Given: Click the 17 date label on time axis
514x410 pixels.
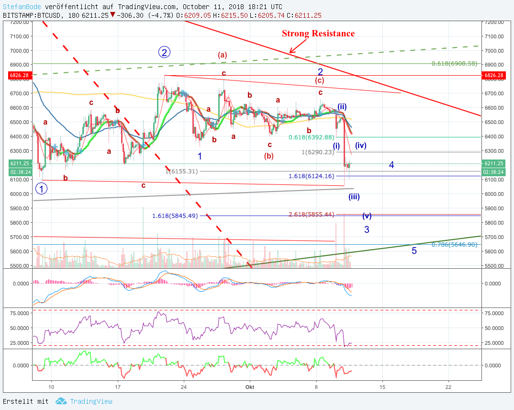Looking at the screenshot, I should point(118,387).
